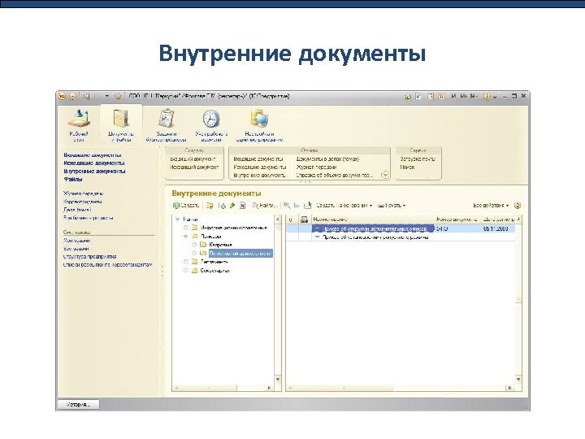Sort by Наименование column header
Image resolution: width=585 pixels, height=439 pixels.
click(x=373, y=219)
